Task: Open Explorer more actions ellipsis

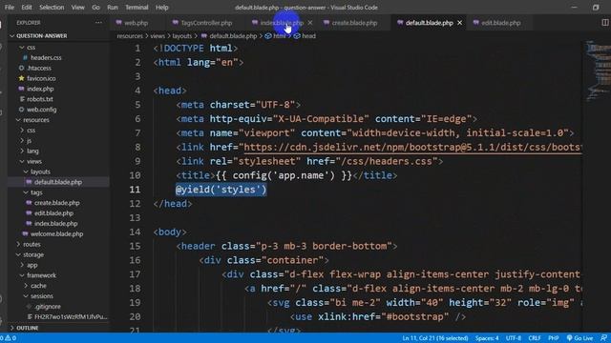Action: (98, 23)
